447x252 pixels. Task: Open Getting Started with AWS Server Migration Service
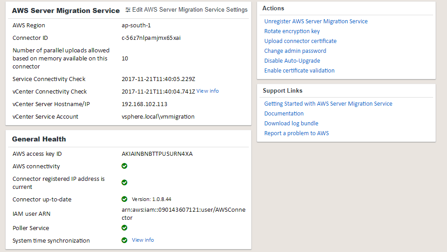328,104
